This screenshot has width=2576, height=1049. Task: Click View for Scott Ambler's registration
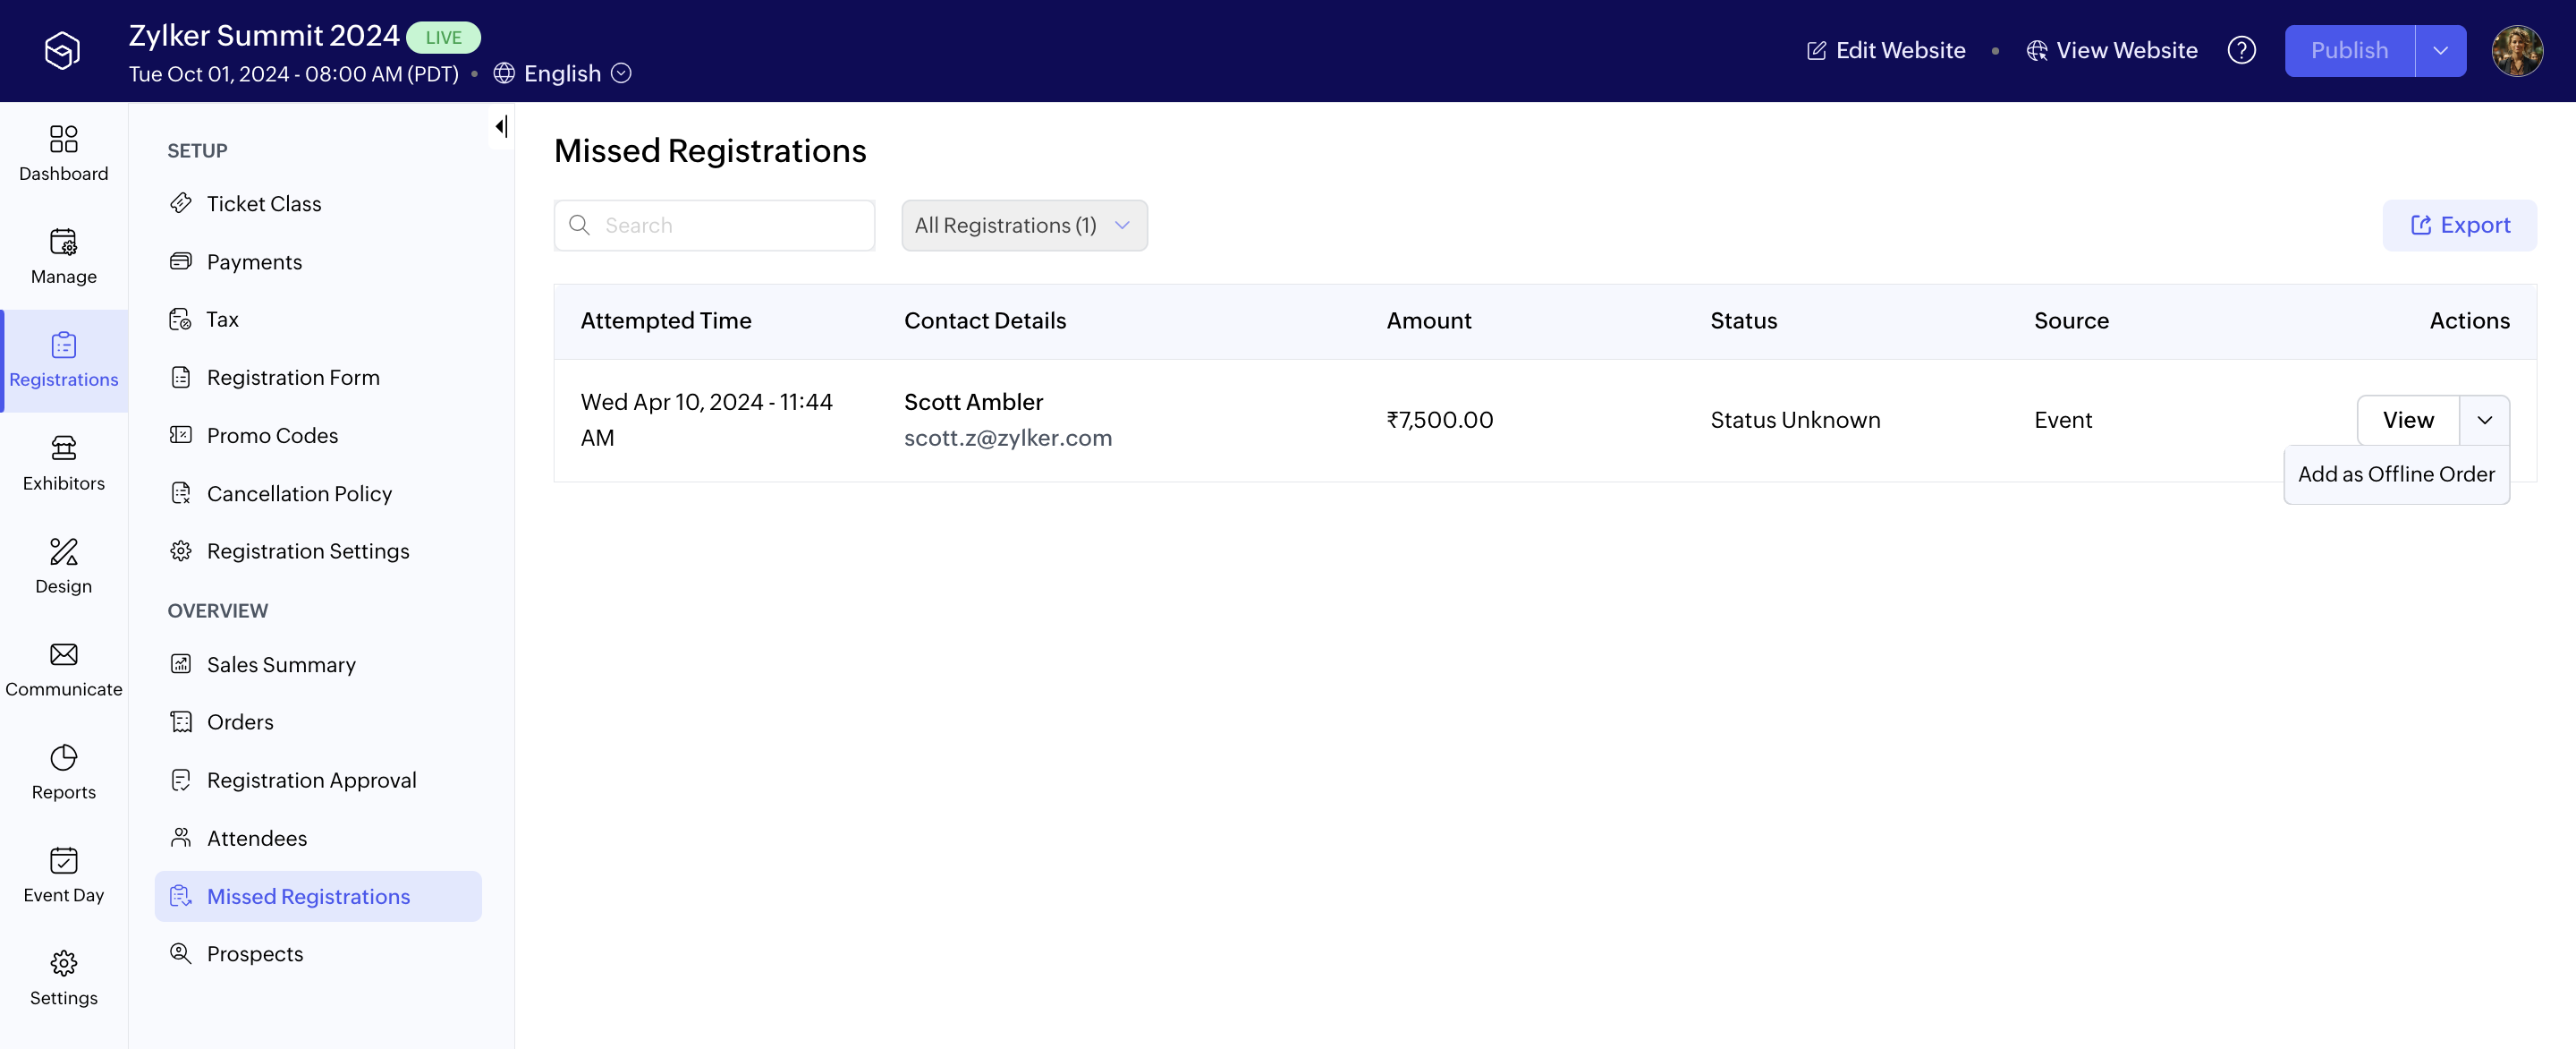point(2408,421)
